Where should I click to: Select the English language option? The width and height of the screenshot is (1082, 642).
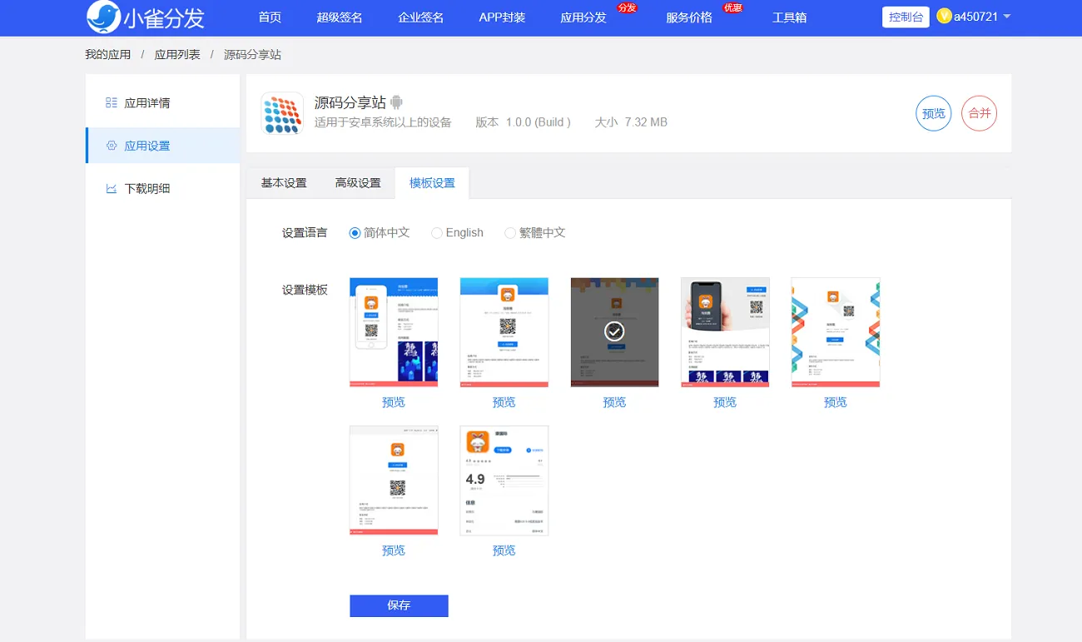pos(437,233)
